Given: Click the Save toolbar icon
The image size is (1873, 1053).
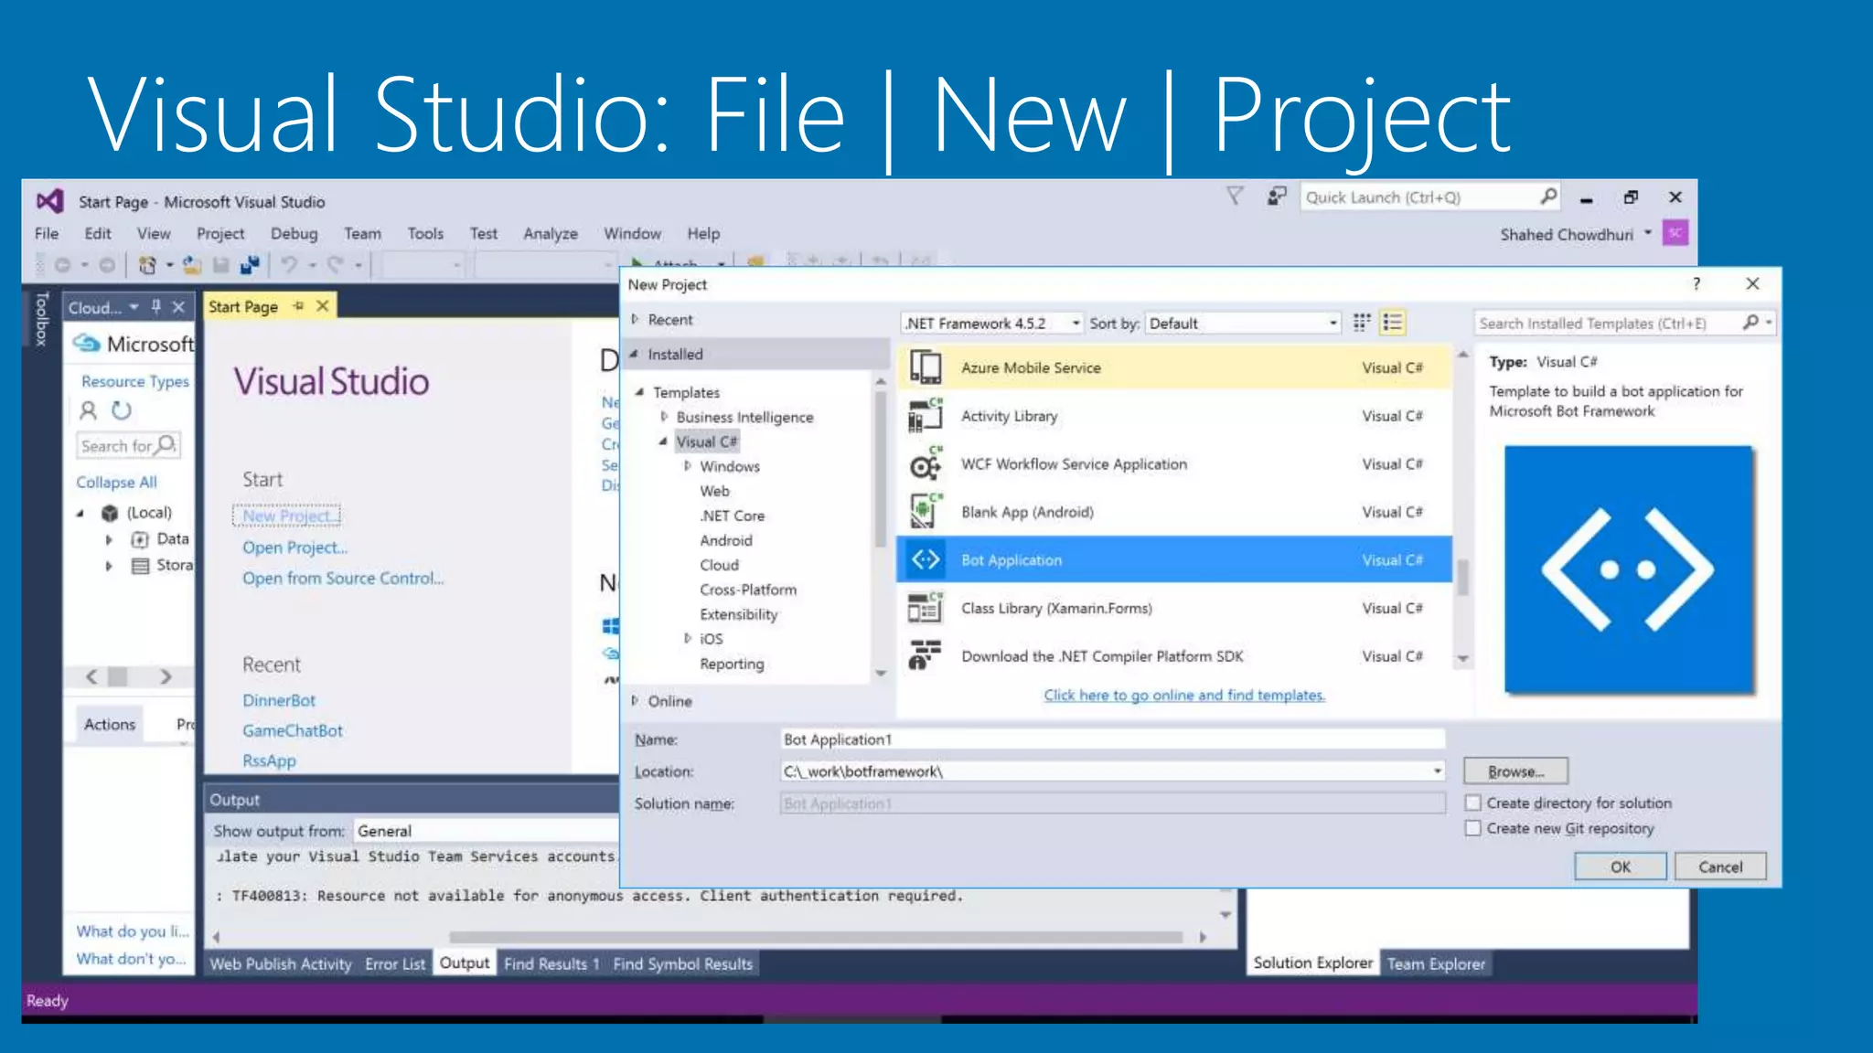Looking at the screenshot, I should (x=220, y=265).
